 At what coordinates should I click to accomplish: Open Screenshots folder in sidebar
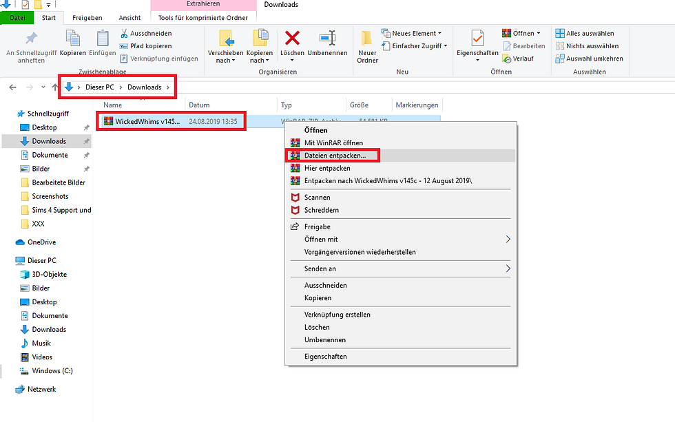(x=50, y=196)
